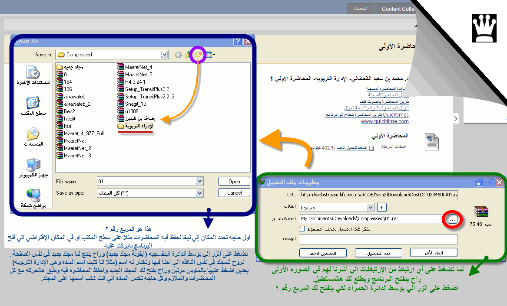
Task: Click إلغاء الأمر cancel button in download dialog
Action: tap(434, 253)
